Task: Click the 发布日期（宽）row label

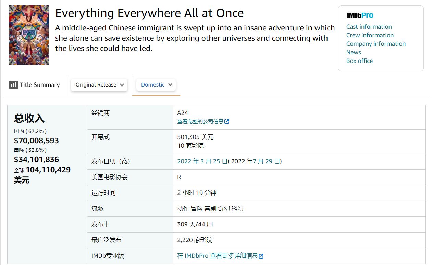Action: [x=111, y=161]
